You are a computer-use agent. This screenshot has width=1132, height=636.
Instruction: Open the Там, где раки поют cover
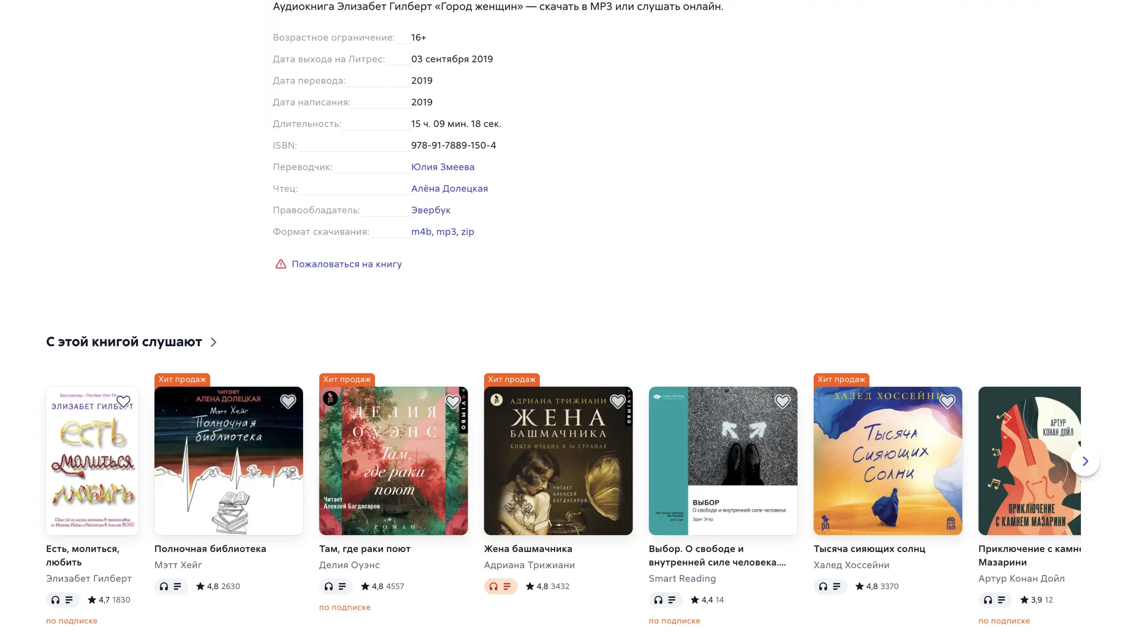[x=393, y=461]
